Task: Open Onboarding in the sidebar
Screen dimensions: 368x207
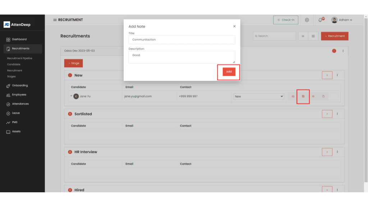Action: click(x=20, y=86)
